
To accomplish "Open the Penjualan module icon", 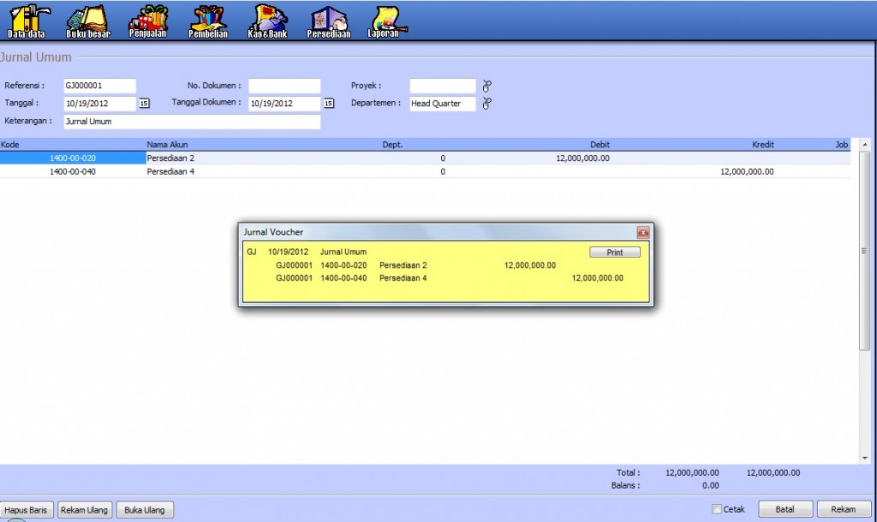I will pos(147,21).
